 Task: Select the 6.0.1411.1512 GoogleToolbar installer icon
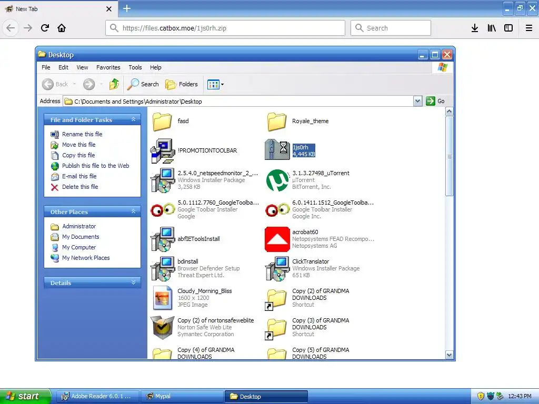tap(277, 209)
